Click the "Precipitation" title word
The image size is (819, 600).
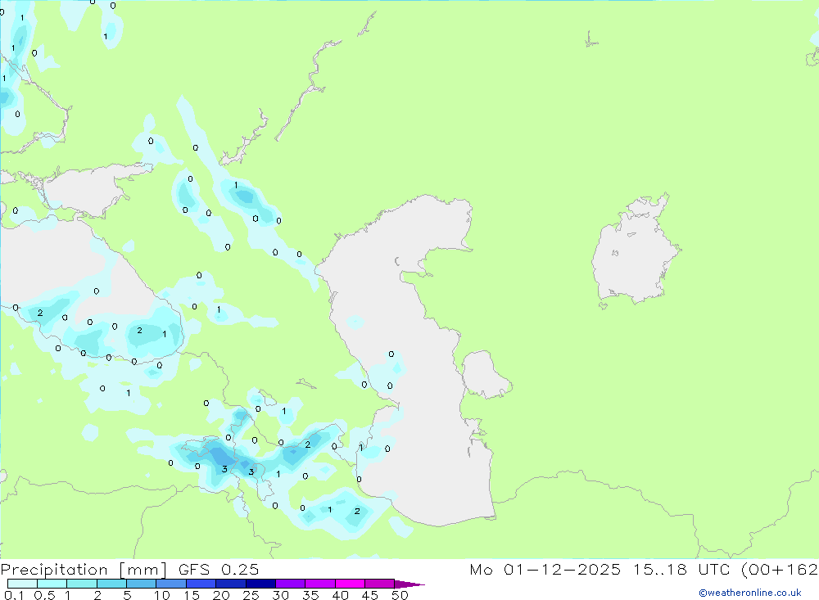tap(54, 570)
